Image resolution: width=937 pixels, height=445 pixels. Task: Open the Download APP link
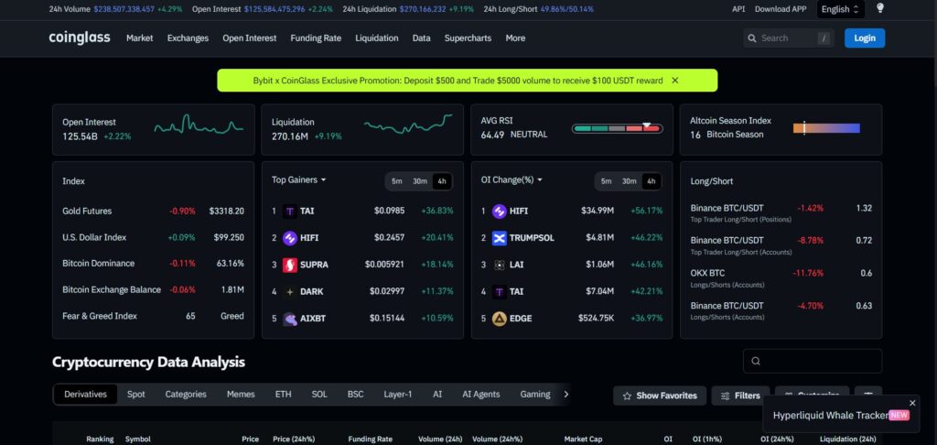click(781, 9)
